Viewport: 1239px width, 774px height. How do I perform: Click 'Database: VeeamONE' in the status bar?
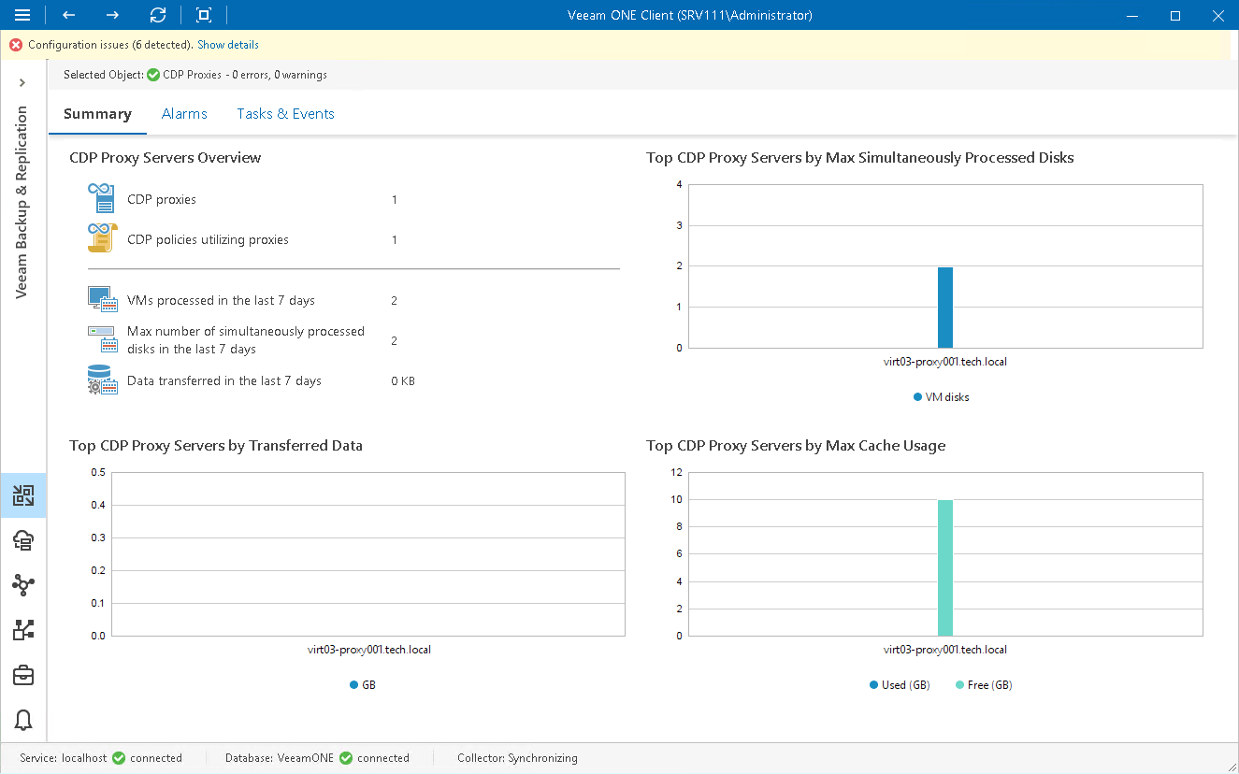point(280,758)
